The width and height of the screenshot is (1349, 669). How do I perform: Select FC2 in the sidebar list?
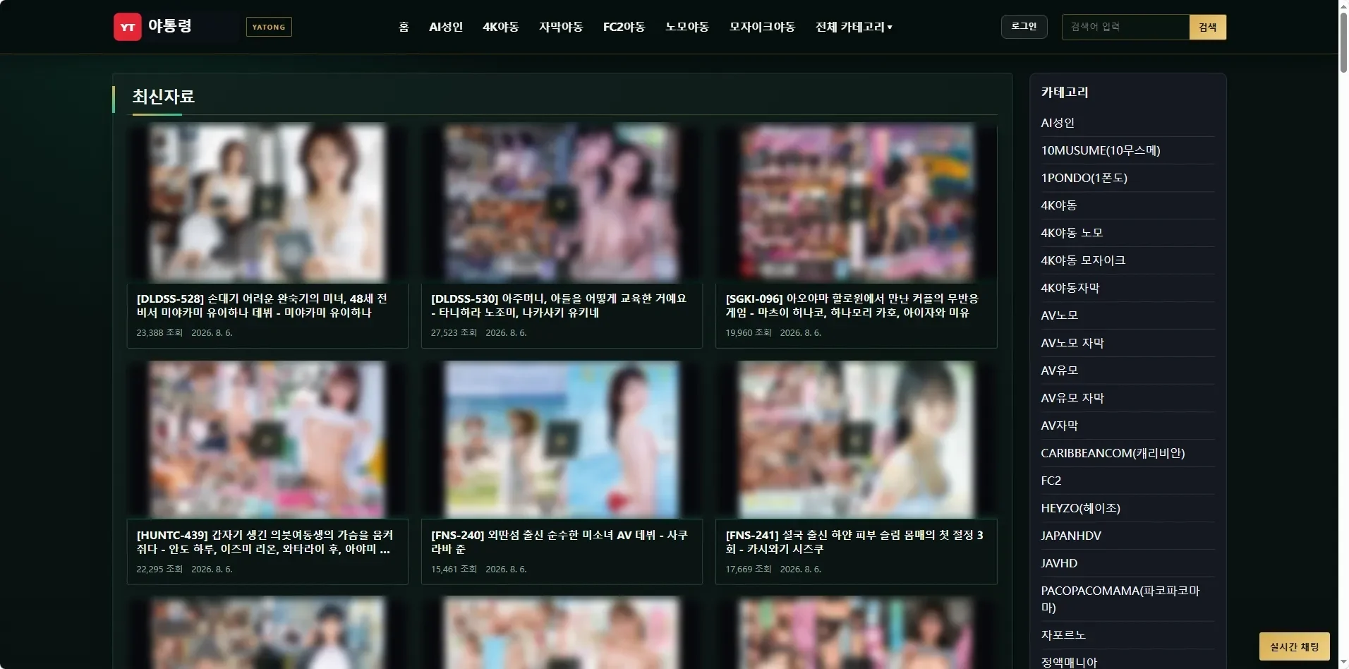point(1051,481)
